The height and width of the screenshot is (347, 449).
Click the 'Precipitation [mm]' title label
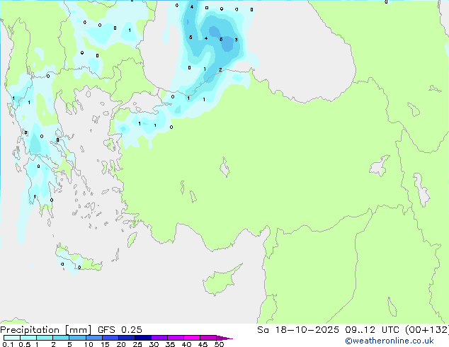tap(46, 330)
